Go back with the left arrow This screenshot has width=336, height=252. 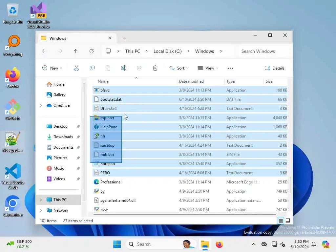click(44, 51)
